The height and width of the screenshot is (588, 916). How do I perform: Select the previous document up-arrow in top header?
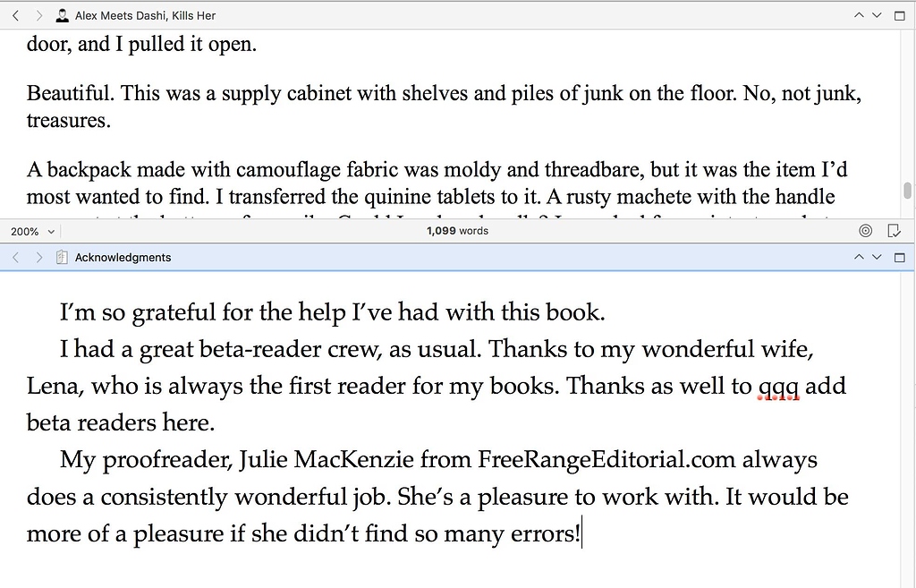point(858,15)
